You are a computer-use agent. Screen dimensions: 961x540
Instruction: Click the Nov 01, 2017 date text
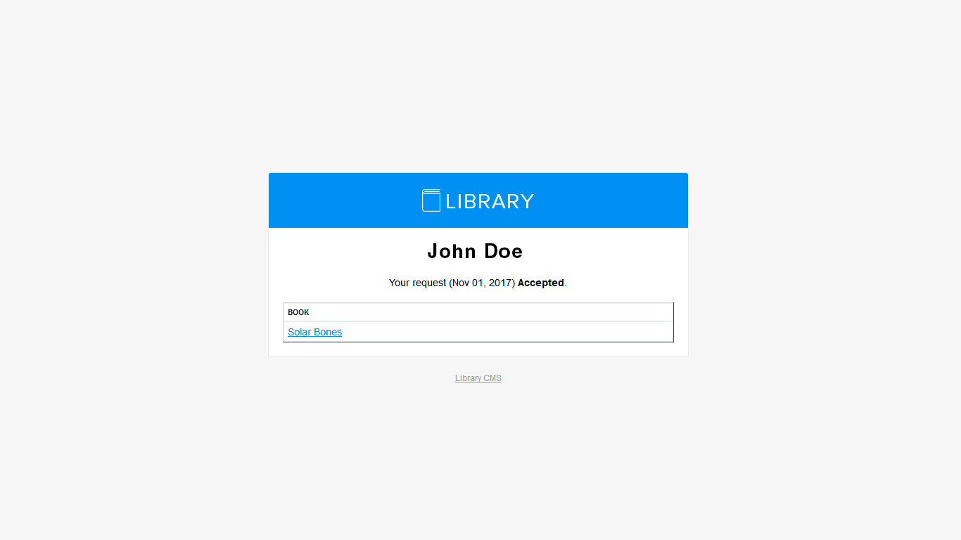(482, 283)
